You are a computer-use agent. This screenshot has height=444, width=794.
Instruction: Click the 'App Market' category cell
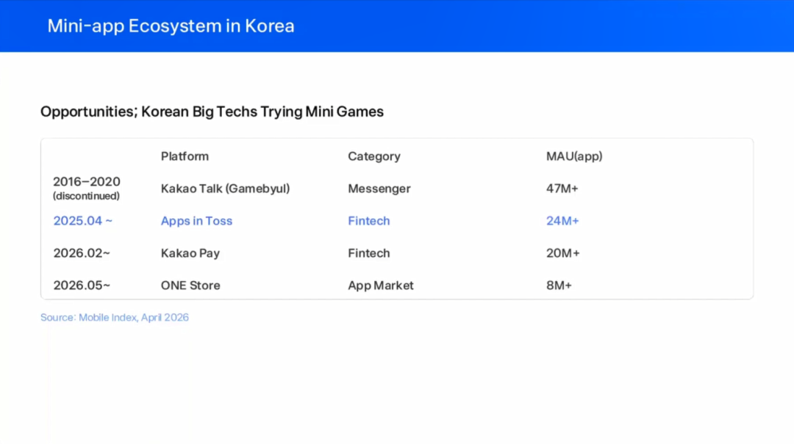coord(380,285)
